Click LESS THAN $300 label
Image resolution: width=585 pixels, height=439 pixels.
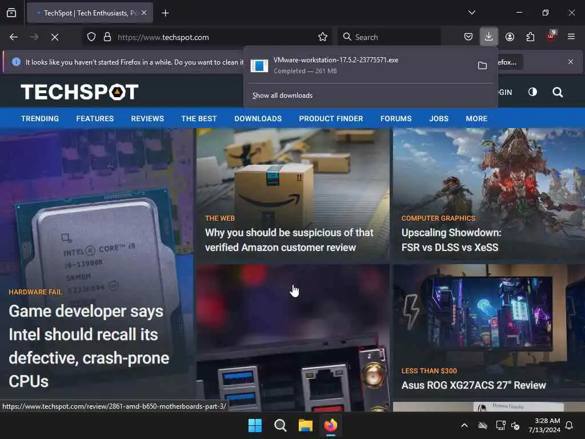(x=429, y=370)
